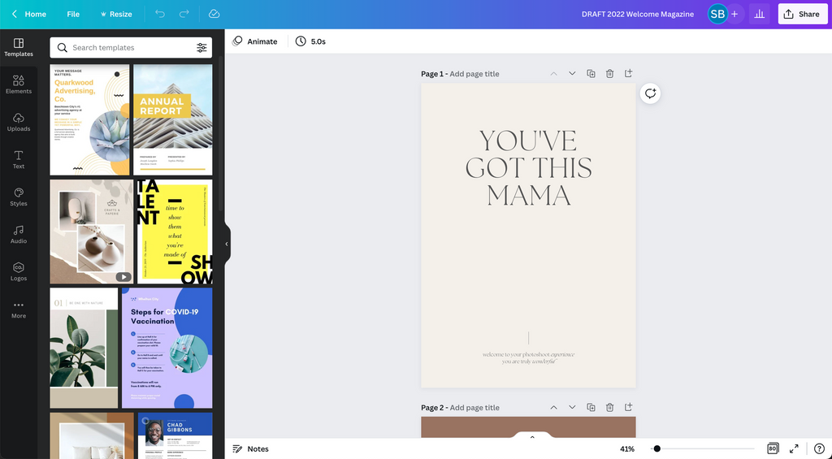The width and height of the screenshot is (832, 459).
Task: Move Page 1 down with chevron
Action: pos(572,74)
